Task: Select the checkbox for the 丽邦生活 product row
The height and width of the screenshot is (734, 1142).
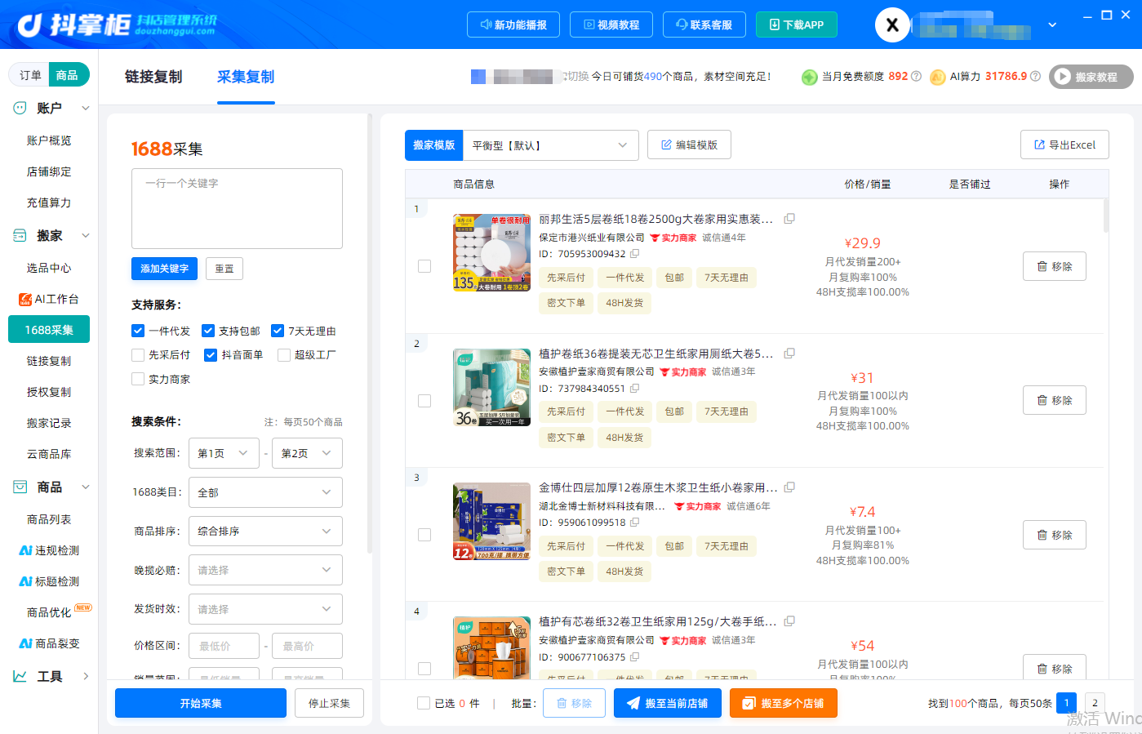Action: coord(424,266)
